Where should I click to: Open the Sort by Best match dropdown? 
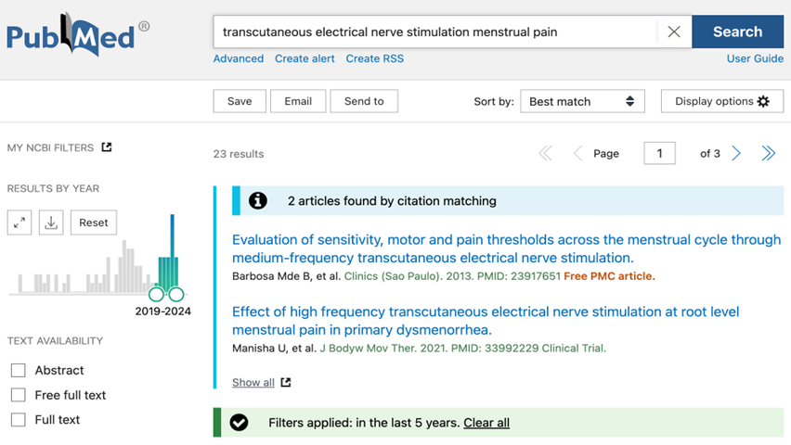582,101
